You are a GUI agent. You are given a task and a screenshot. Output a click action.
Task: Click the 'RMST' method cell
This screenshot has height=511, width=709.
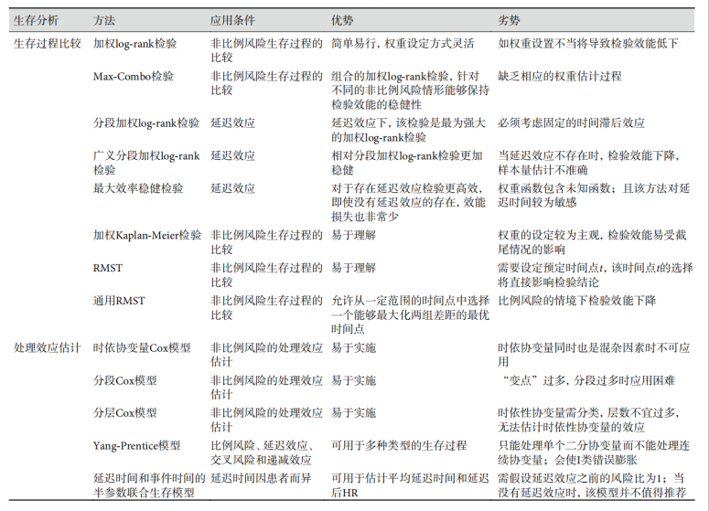pyautogui.click(x=108, y=268)
